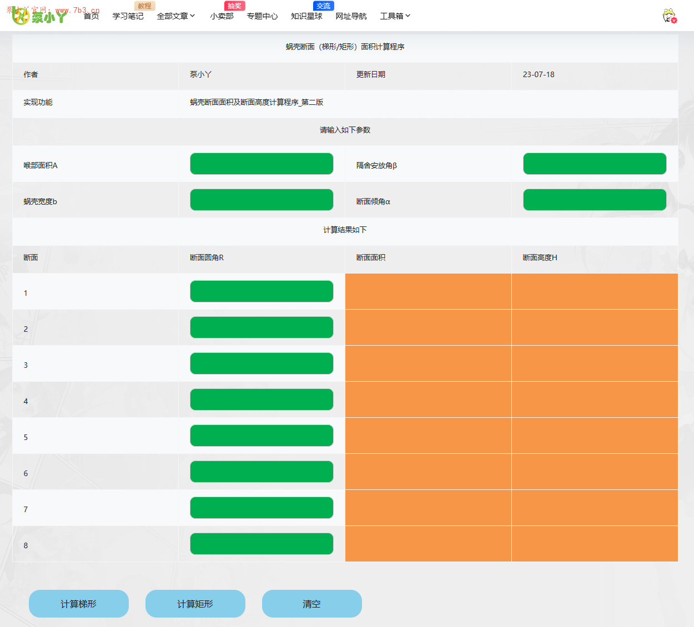Focus 断面圆角R input for section 6

point(261,472)
